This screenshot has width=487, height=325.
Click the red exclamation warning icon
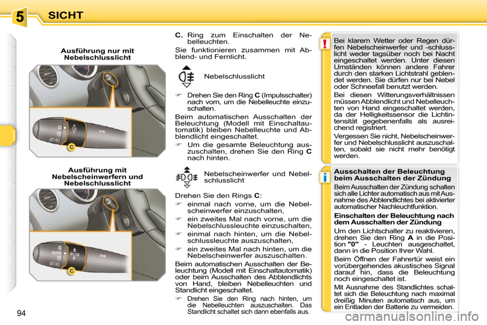click(x=325, y=44)
